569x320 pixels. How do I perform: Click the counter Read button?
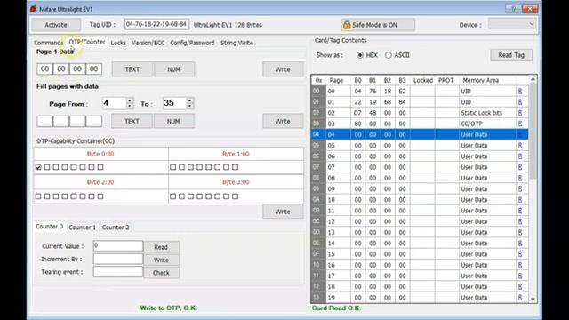(161, 247)
